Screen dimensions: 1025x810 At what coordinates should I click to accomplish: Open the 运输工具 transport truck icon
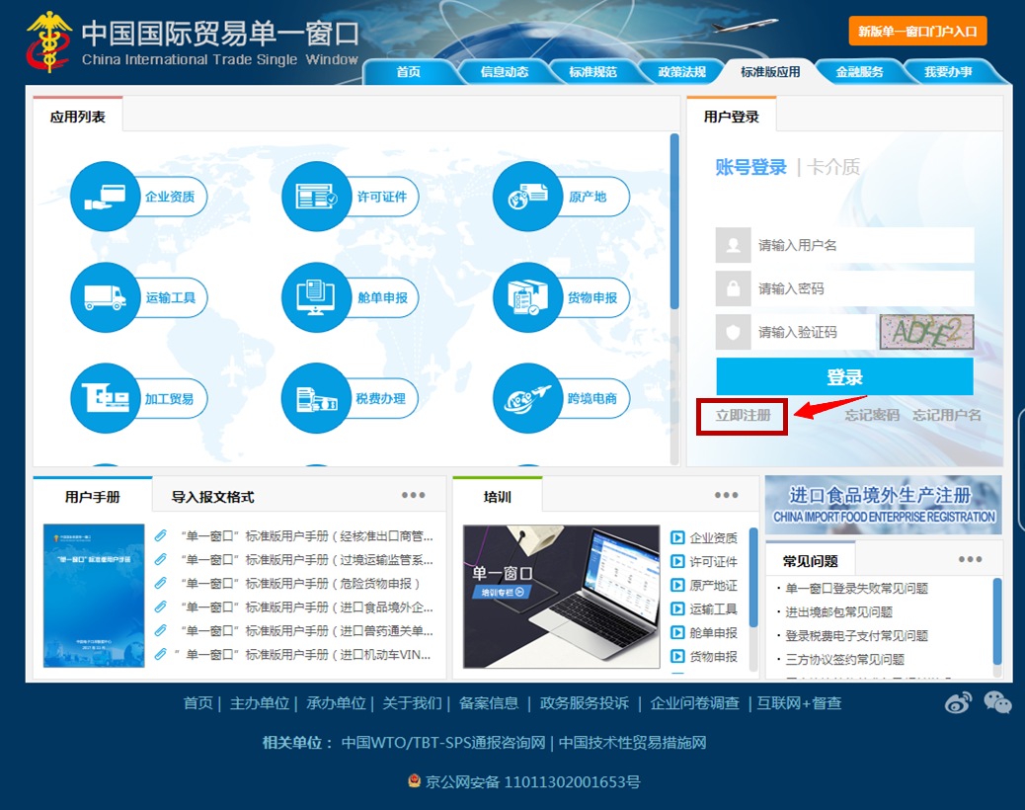(x=106, y=297)
